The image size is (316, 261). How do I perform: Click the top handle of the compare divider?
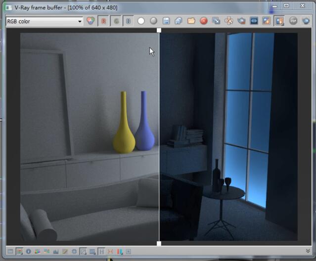[x=159, y=31]
